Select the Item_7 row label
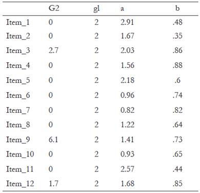200x193 pixels. tap(18, 110)
